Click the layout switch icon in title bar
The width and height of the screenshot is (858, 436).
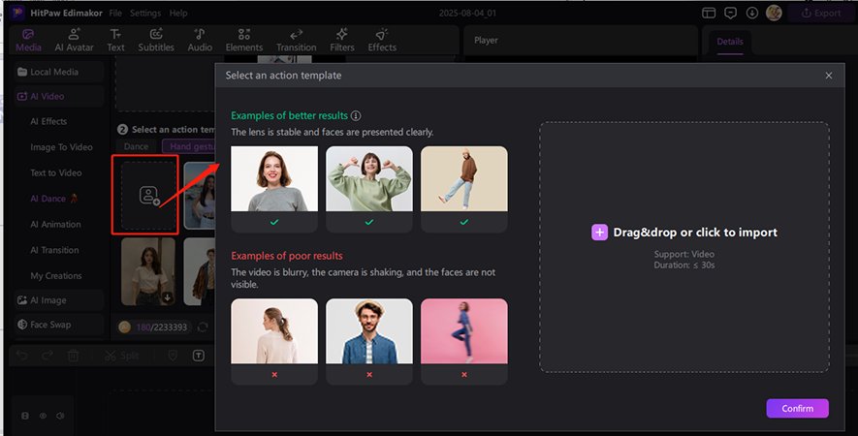[709, 14]
